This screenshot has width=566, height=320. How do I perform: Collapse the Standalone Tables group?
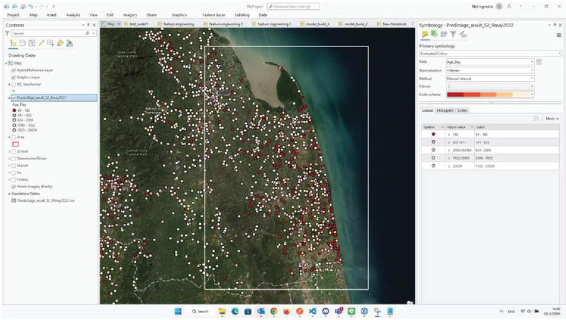(9, 194)
